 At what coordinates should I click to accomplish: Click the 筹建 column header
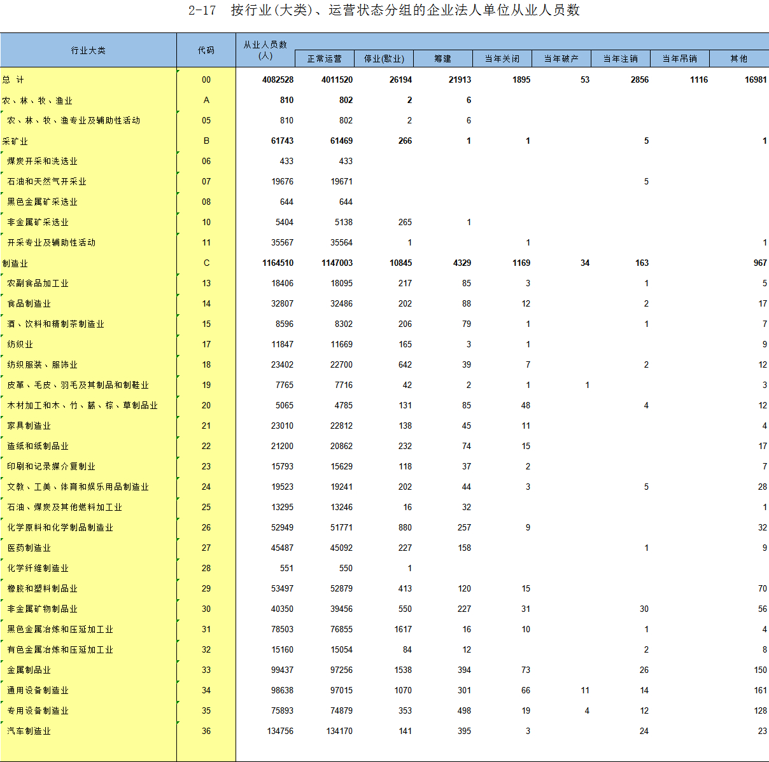tap(443, 59)
